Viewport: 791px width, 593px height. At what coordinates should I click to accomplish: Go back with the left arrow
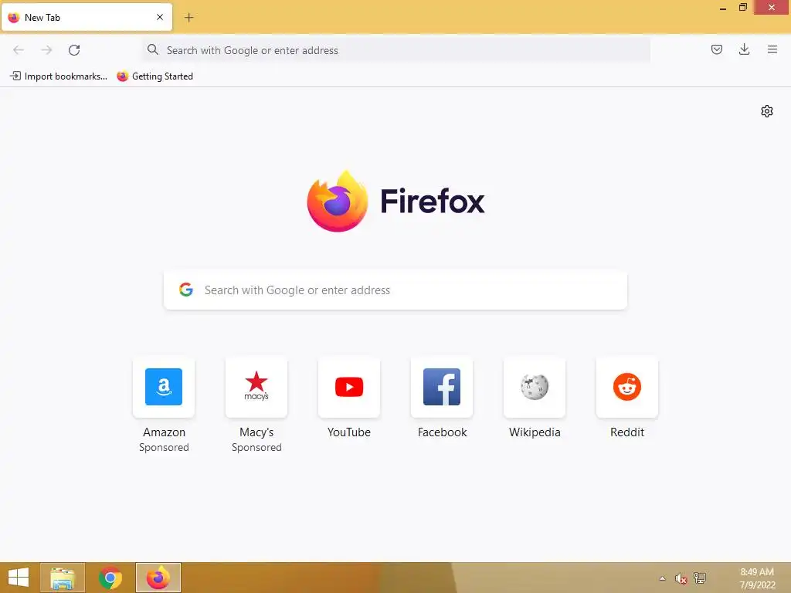(x=19, y=50)
